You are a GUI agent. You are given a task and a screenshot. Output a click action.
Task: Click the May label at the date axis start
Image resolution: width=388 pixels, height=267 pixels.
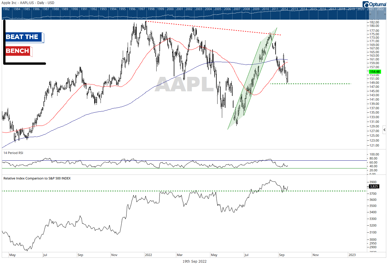(12, 255)
